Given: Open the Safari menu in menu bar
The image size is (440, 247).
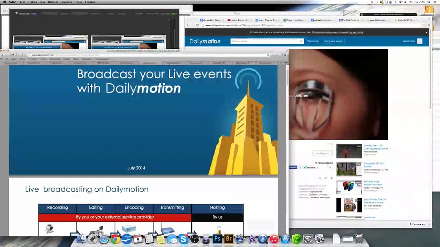Looking at the screenshot, I should [x=13, y=2].
